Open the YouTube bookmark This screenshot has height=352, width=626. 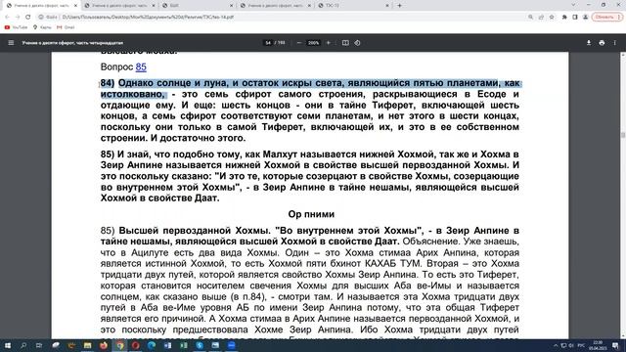pos(16,27)
